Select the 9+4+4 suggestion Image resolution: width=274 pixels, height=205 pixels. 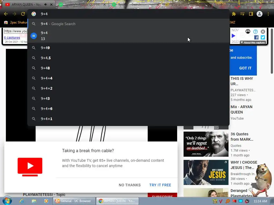[x=128, y=78]
